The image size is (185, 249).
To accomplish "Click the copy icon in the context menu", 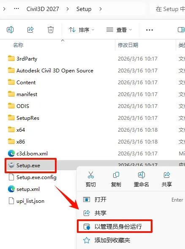I will [116, 175].
